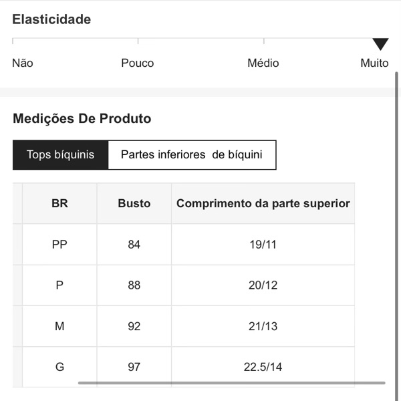Click the Não elasticity level

click(23, 63)
